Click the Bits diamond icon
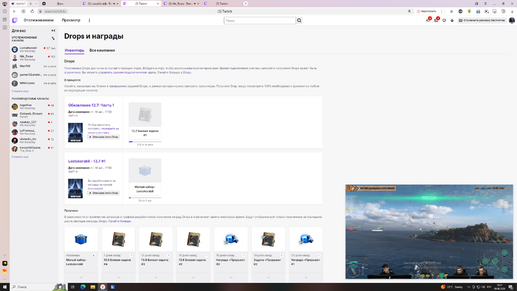 point(452,21)
